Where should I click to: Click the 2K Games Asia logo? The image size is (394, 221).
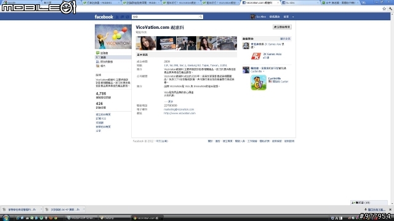(x=256, y=56)
